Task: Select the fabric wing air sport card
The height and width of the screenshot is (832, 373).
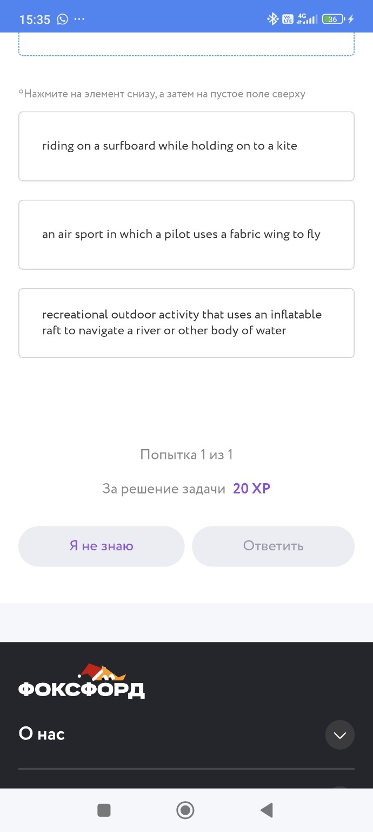Action: (186, 234)
